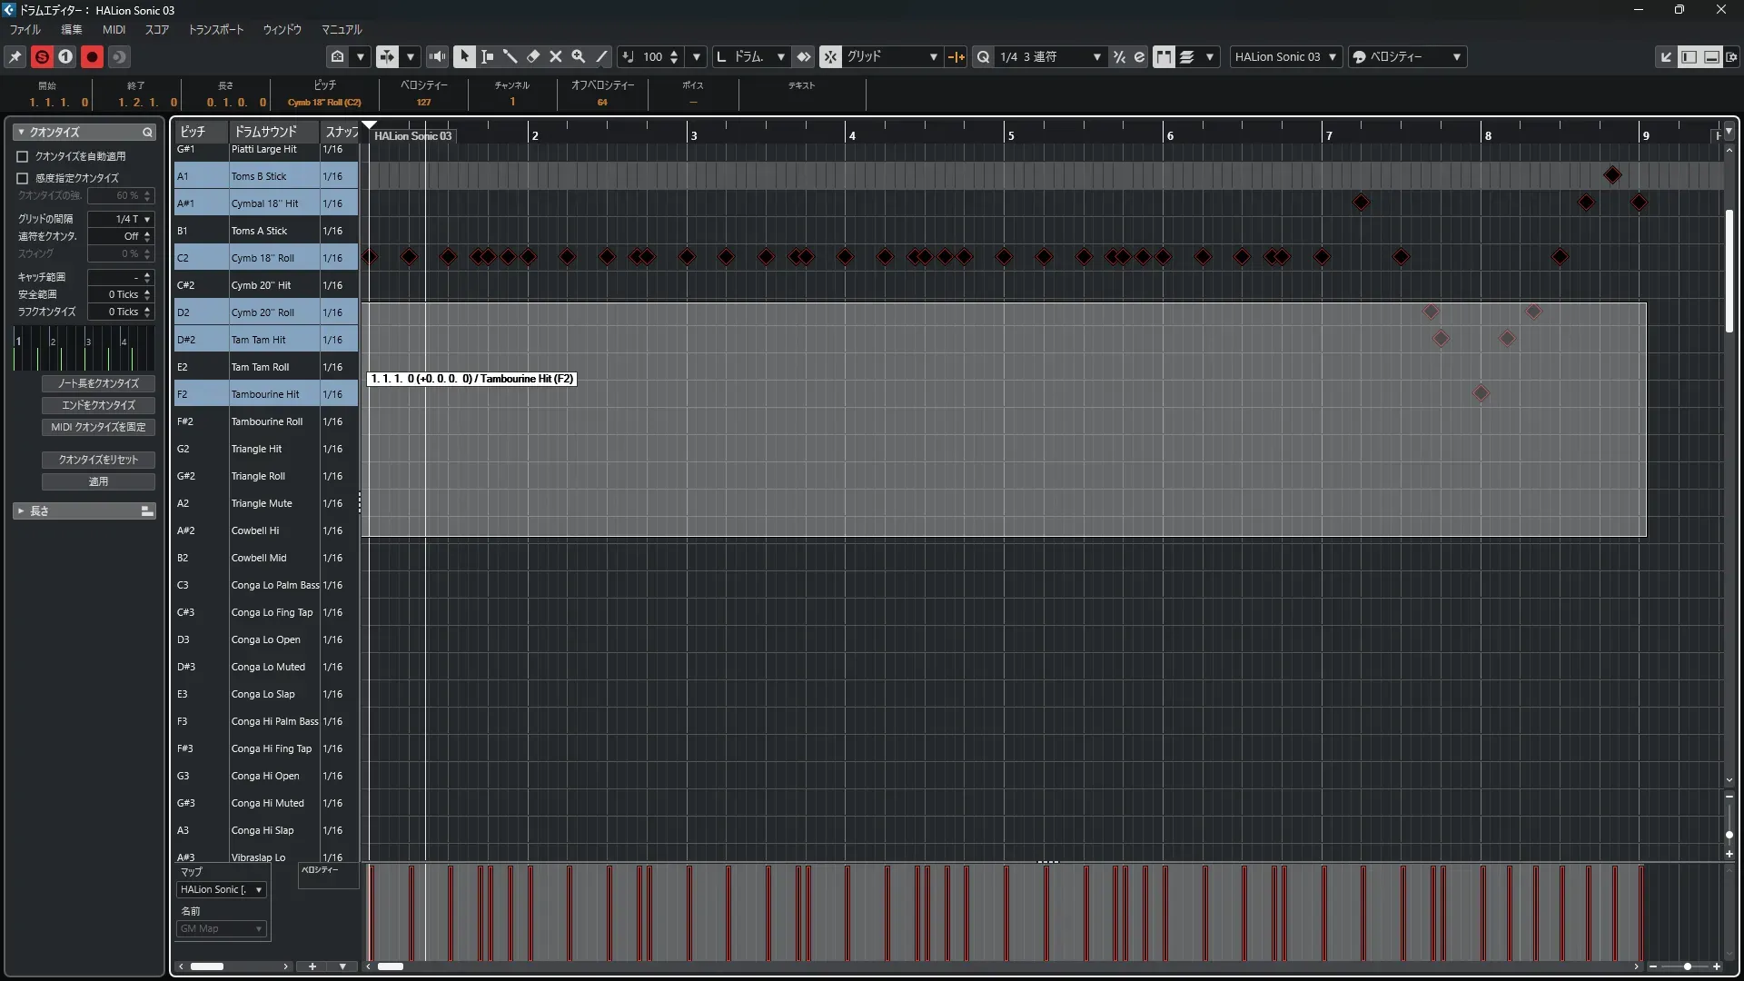Click the クオンタイズをリセット button
The height and width of the screenshot is (981, 1744).
[x=98, y=460]
